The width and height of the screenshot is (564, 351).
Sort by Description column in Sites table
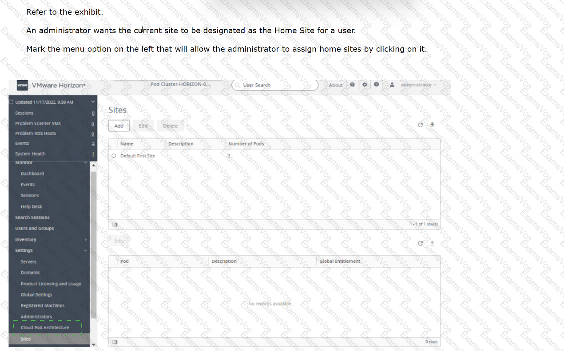[181, 144]
